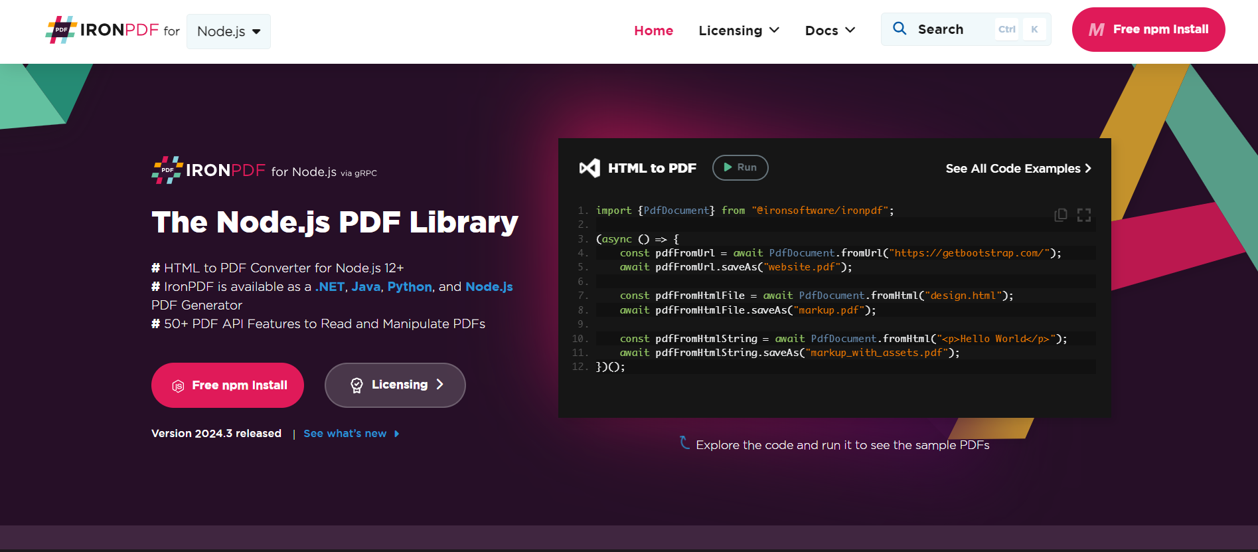Open See All Code Examples link
Screen dimensions: 1258x552
(x=1018, y=169)
